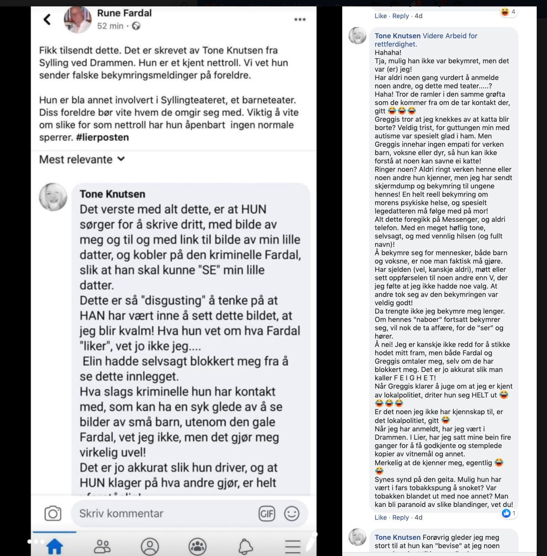Expand the Mest relevante sorting dropdown
This screenshot has width=547, height=556.
click(x=82, y=159)
